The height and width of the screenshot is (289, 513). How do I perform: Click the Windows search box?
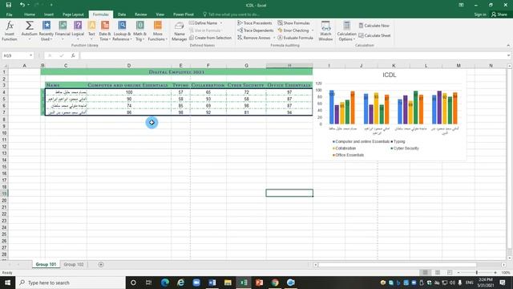pos(71,283)
